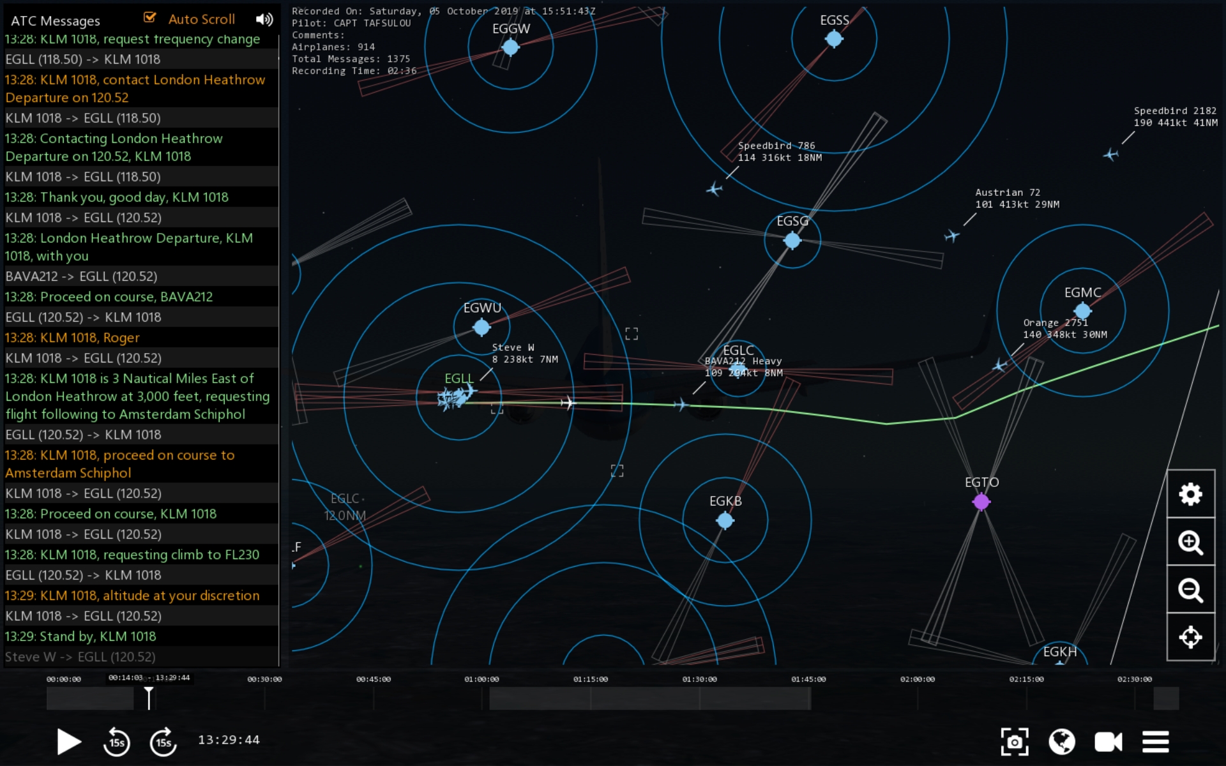Zoom in on the map
Screen dimensions: 1226x766
click(1190, 542)
